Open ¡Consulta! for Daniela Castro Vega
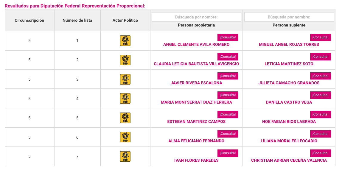The image size is (342, 170). 321,95
